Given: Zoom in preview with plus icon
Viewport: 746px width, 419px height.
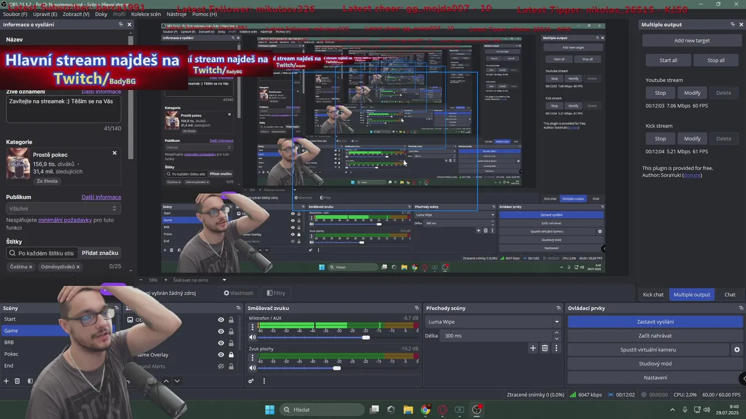Looking at the screenshot, I should coord(166,280).
